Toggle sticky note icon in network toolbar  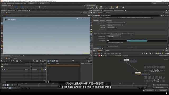click(158, 53)
